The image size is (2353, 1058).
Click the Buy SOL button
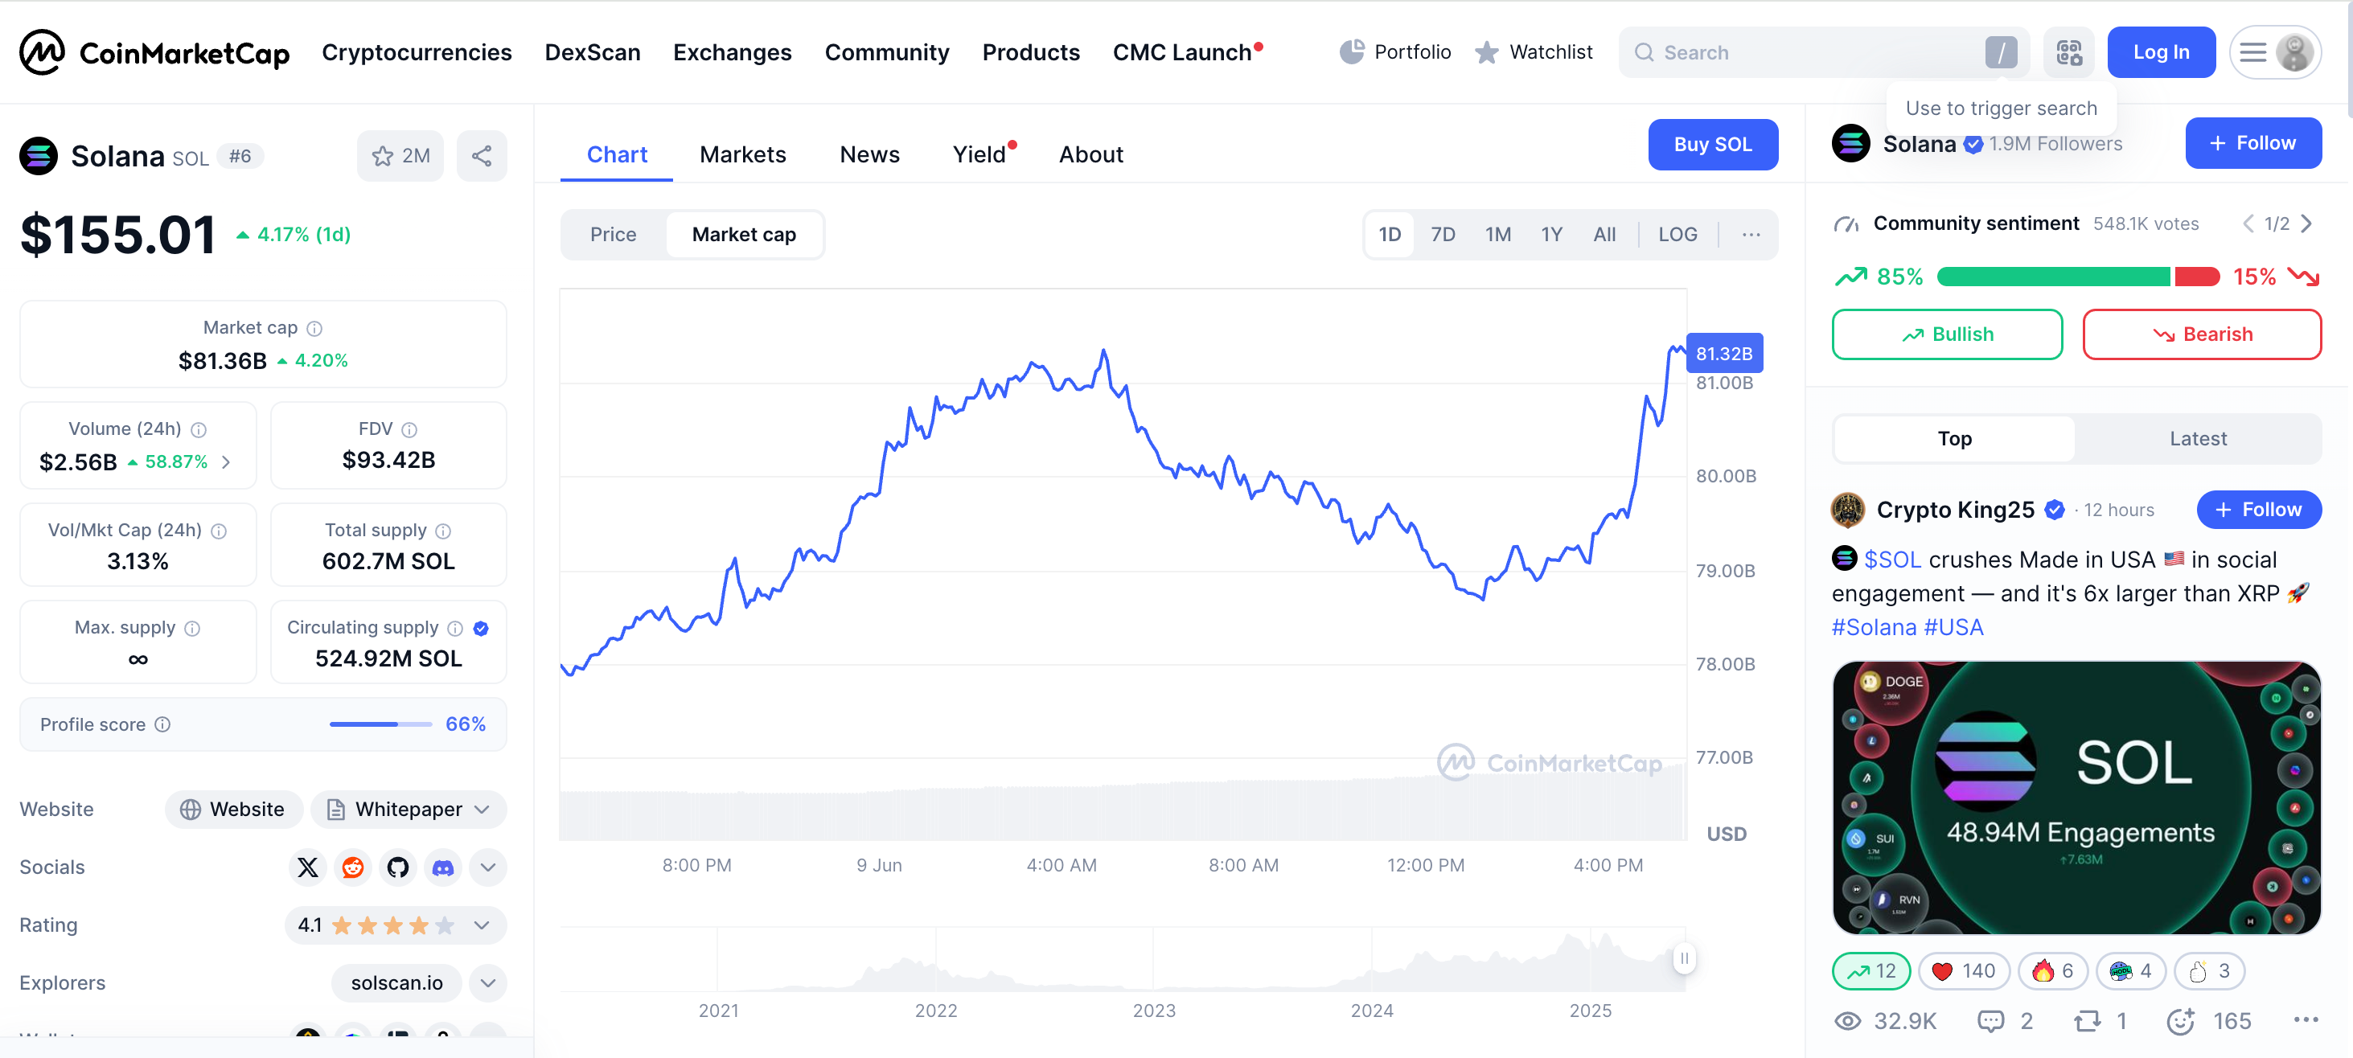(x=1712, y=144)
